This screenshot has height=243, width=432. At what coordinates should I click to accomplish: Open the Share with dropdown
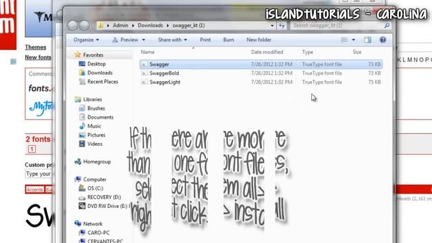pos(173,40)
